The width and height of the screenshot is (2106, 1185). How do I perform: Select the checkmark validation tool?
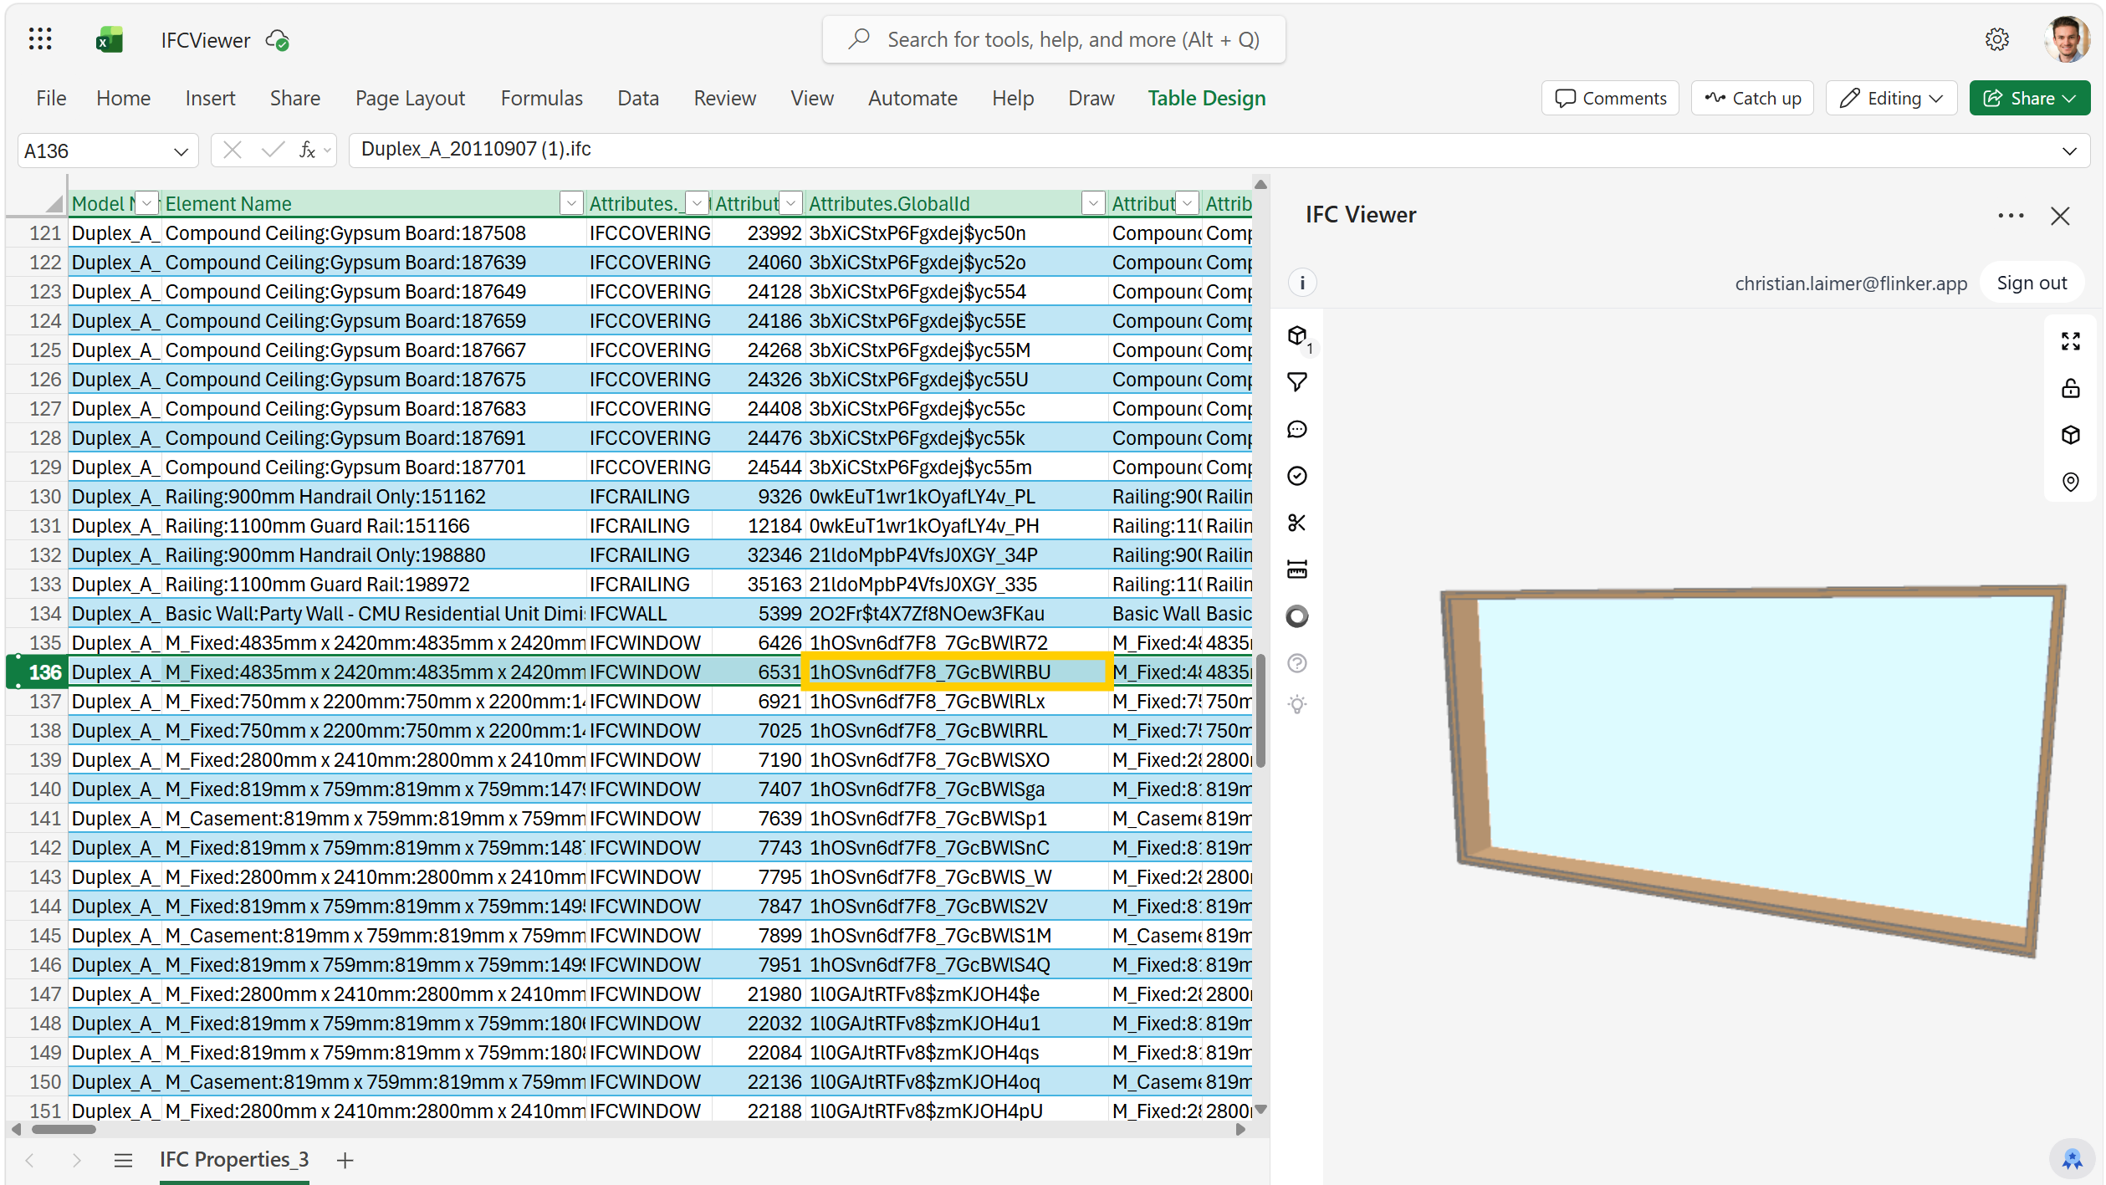(x=1297, y=475)
